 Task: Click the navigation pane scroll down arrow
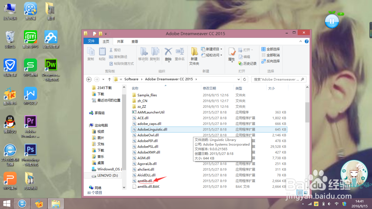(124, 187)
